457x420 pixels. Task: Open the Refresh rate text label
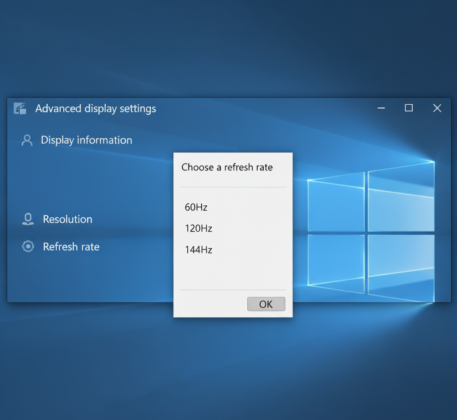[71, 246]
